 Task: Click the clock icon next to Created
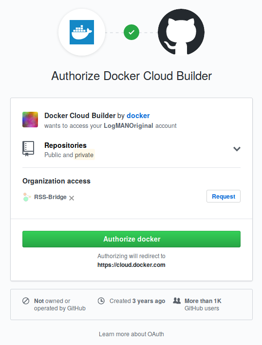(x=101, y=301)
